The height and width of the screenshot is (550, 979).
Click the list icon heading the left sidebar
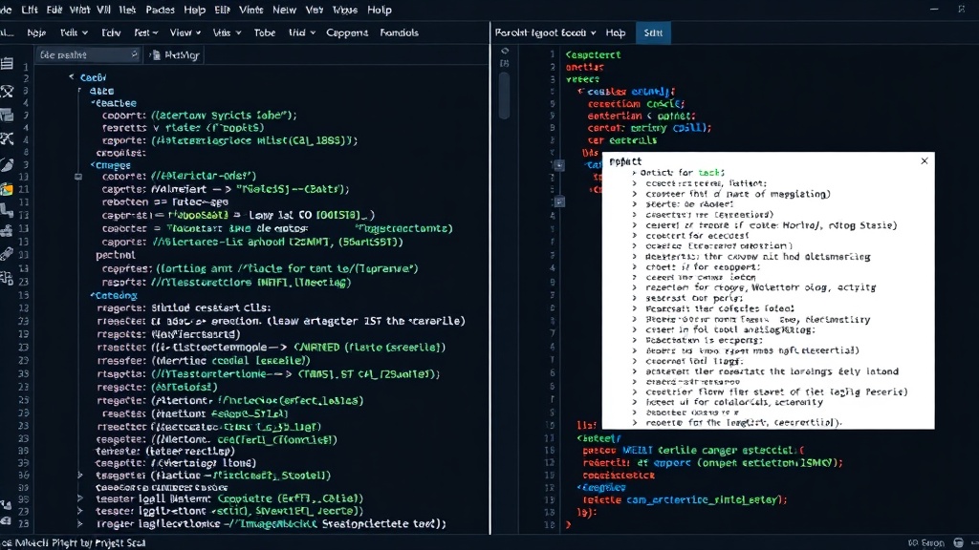(7, 64)
